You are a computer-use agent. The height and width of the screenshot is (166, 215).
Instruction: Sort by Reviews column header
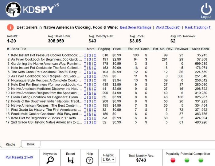[x=182, y=49]
